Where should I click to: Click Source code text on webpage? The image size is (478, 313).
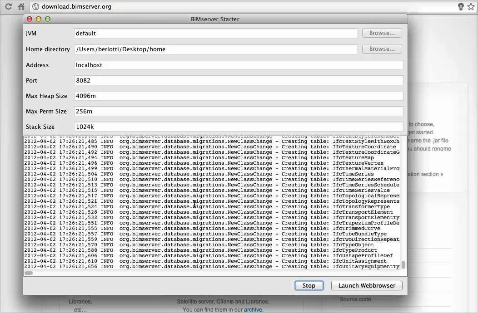tap(355, 299)
